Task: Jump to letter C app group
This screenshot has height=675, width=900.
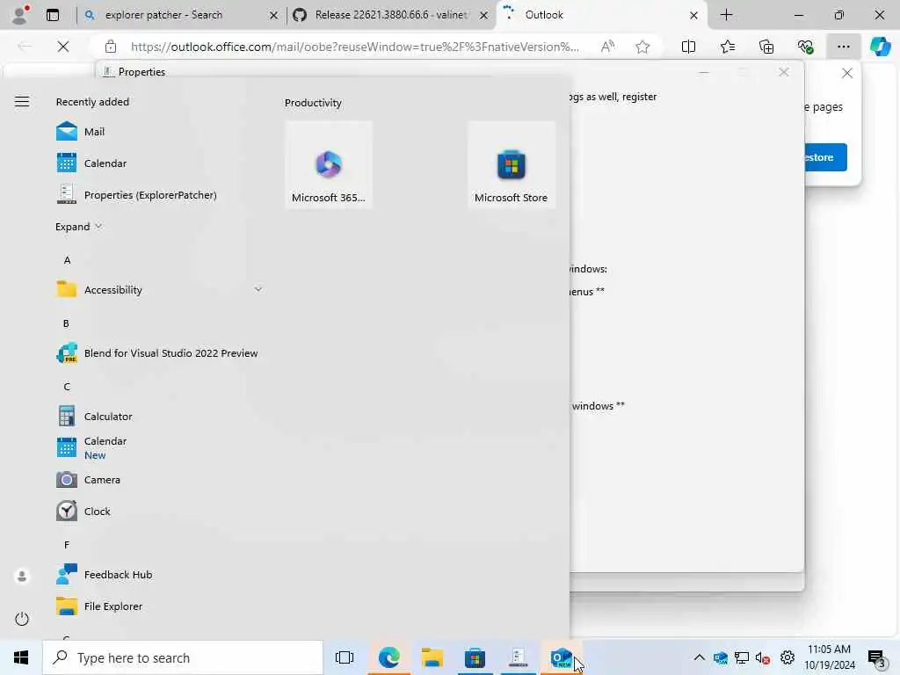Action: click(x=67, y=387)
